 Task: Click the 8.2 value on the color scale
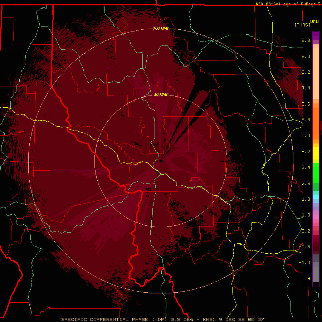306,72
